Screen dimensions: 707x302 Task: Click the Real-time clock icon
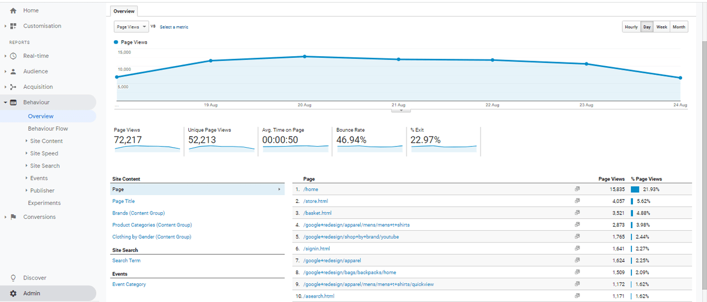[13, 56]
